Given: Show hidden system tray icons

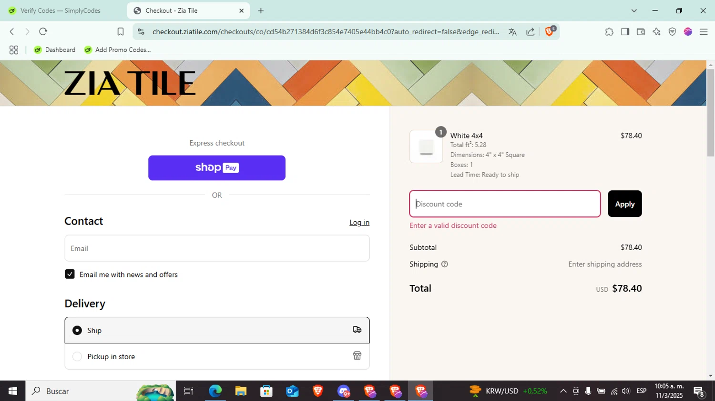Looking at the screenshot, I should [x=563, y=391].
